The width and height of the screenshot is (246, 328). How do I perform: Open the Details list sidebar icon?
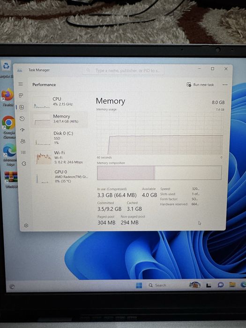tap(23, 152)
